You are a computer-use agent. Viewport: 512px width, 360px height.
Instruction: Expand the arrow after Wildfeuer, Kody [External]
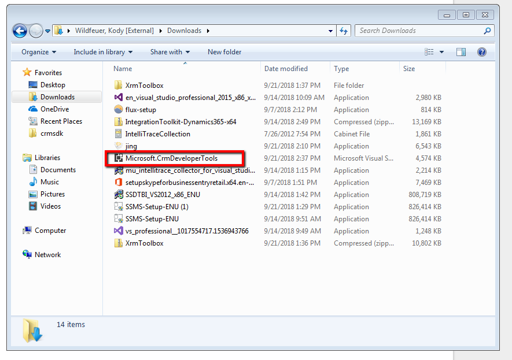[x=161, y=31]
